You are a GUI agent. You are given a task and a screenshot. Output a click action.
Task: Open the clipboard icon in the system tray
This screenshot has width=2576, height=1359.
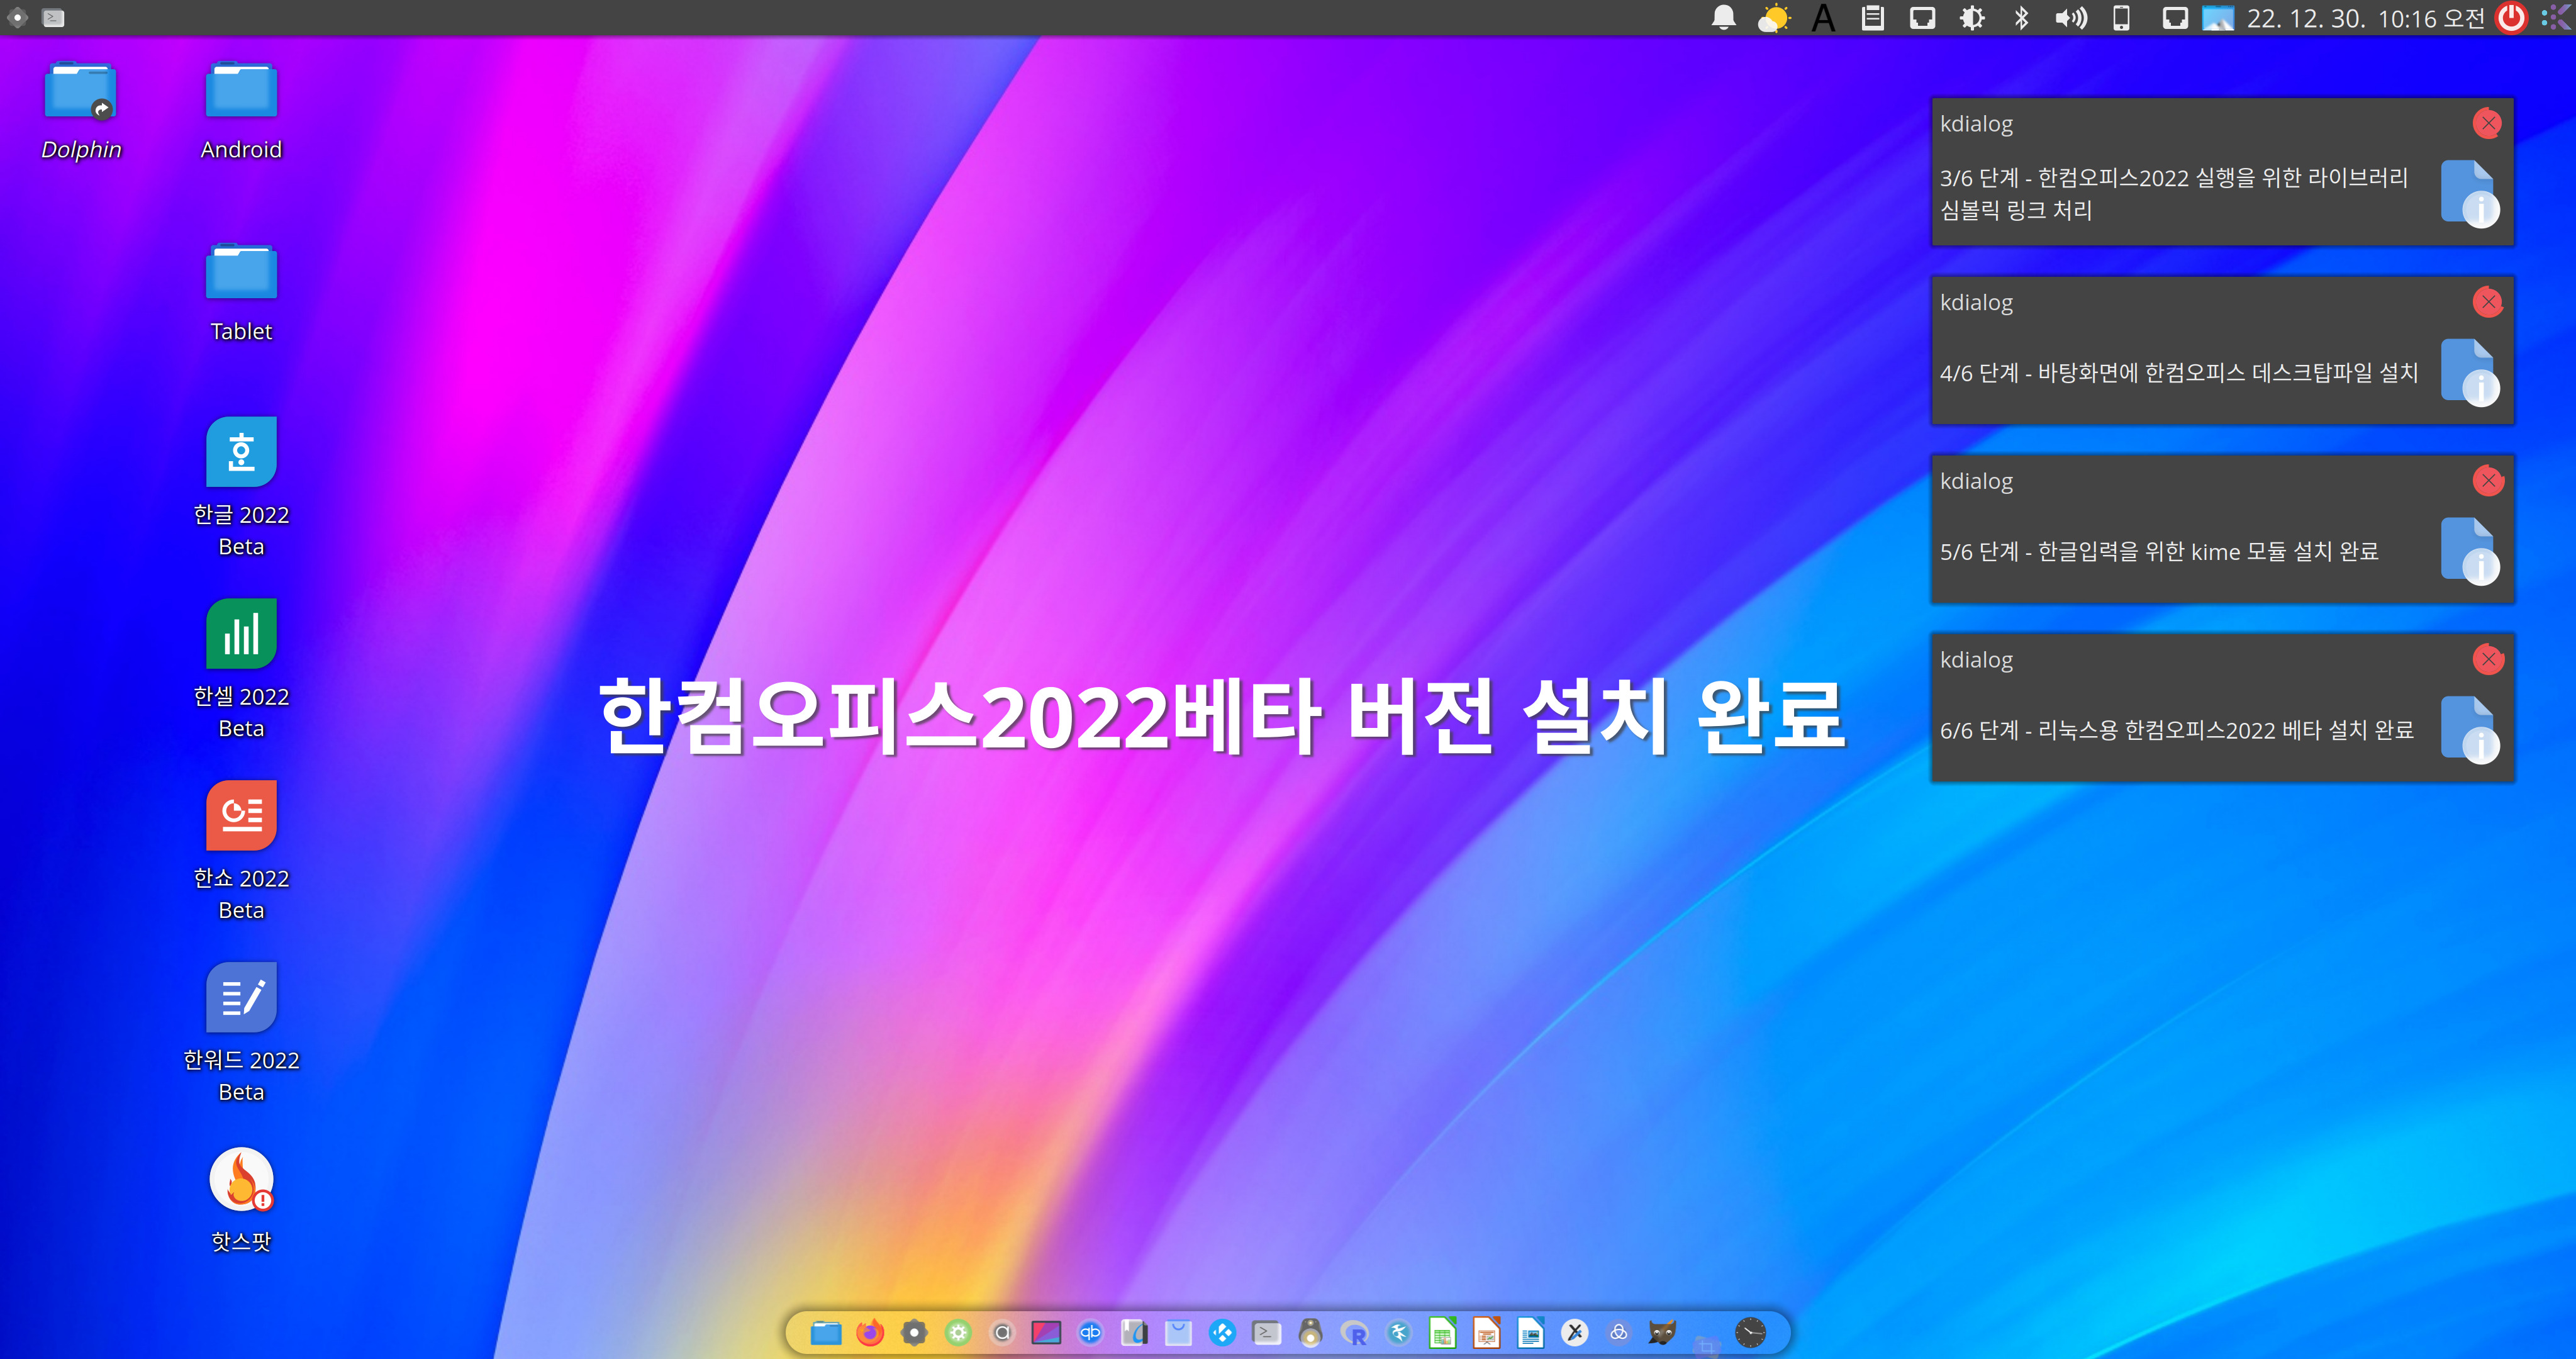(1873, 18)
